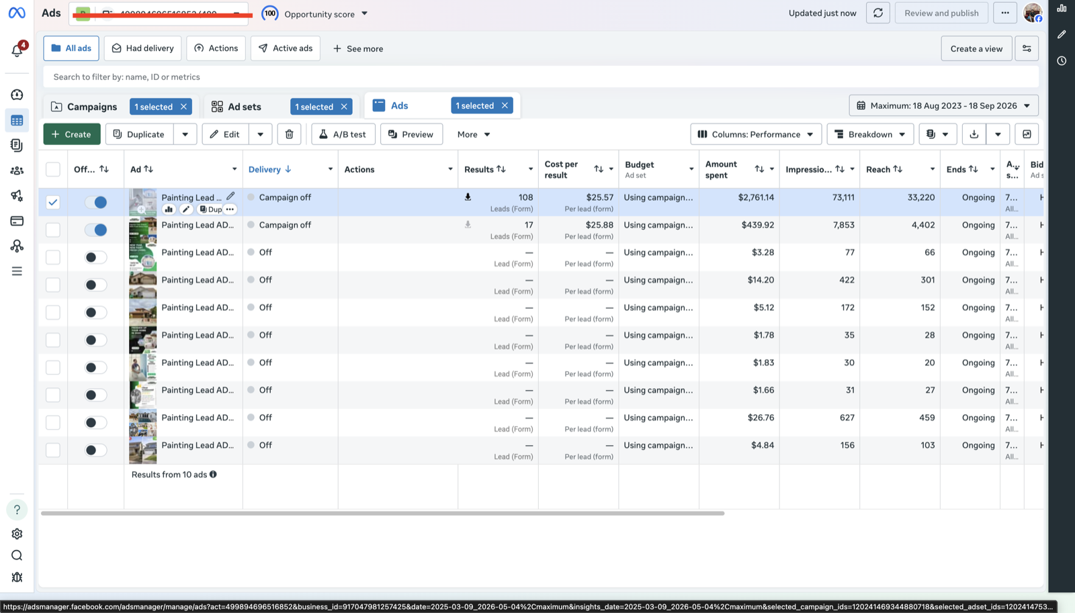The image size is (1075, 613).
Task: Turn off the ad with $439.92 spent
Action: pyautogui.click(x=95, y=230)
